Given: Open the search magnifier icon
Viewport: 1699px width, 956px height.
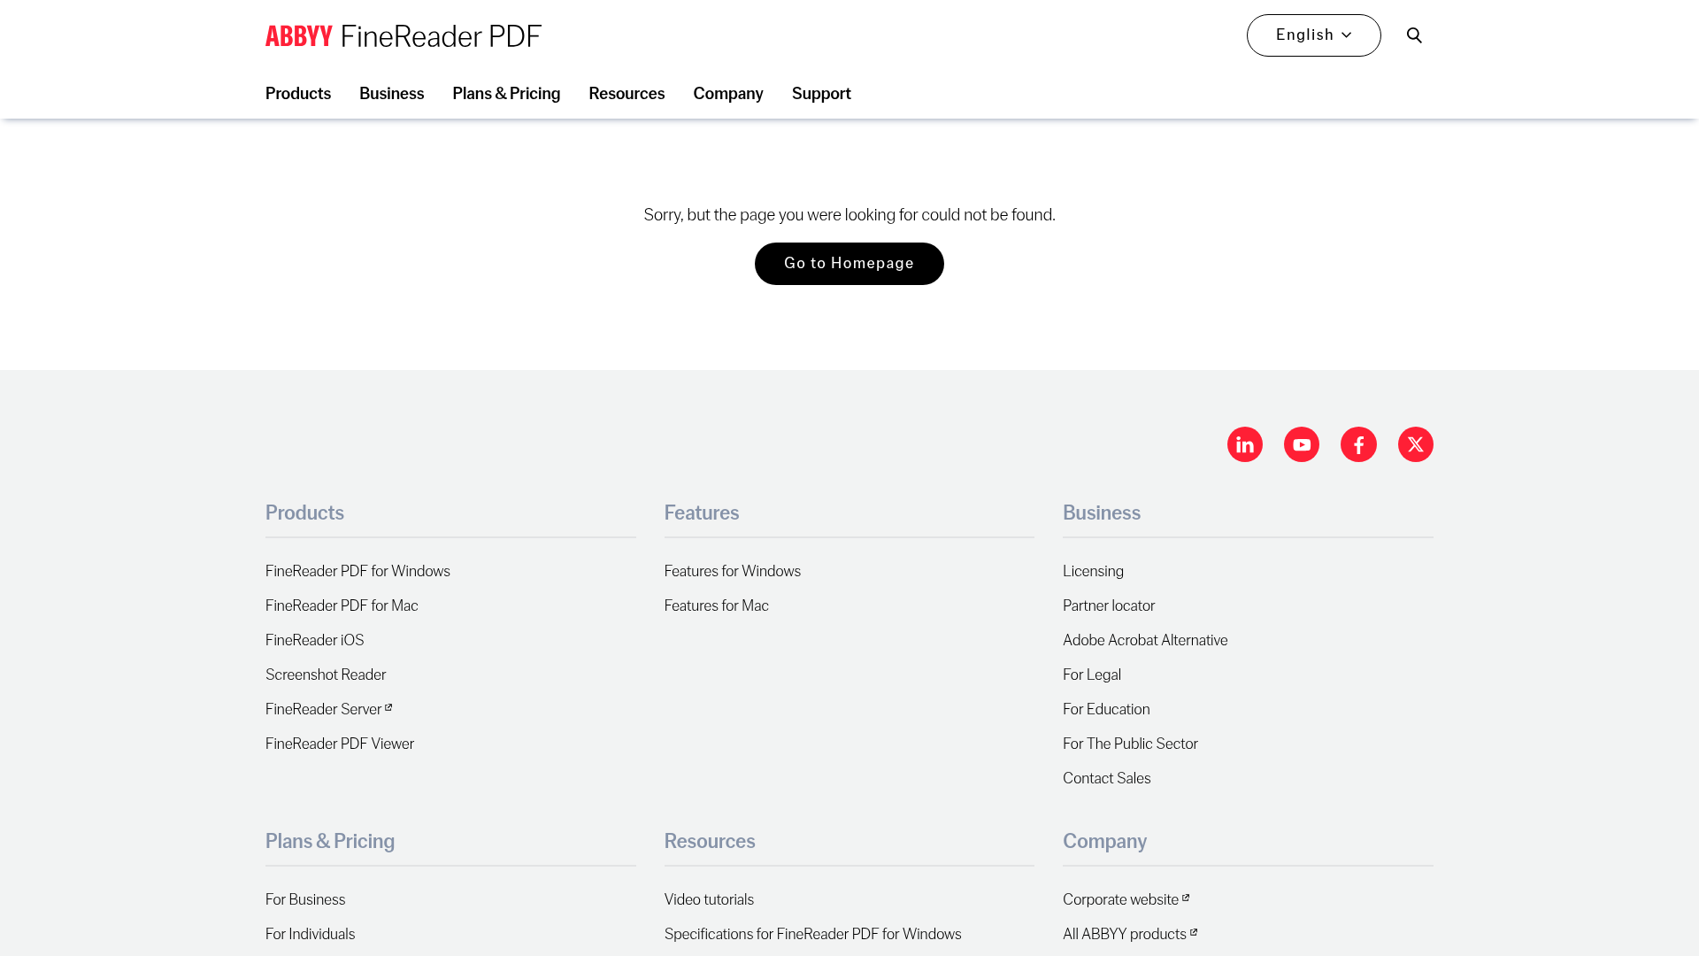Looking at the screenshot, I should (1414, 35).
